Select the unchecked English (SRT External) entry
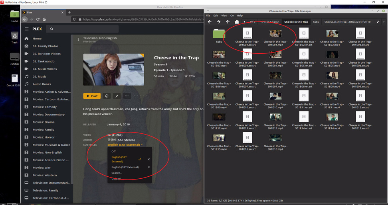The height and width of the screenshot is (205, 388). (x=125, y=167)
